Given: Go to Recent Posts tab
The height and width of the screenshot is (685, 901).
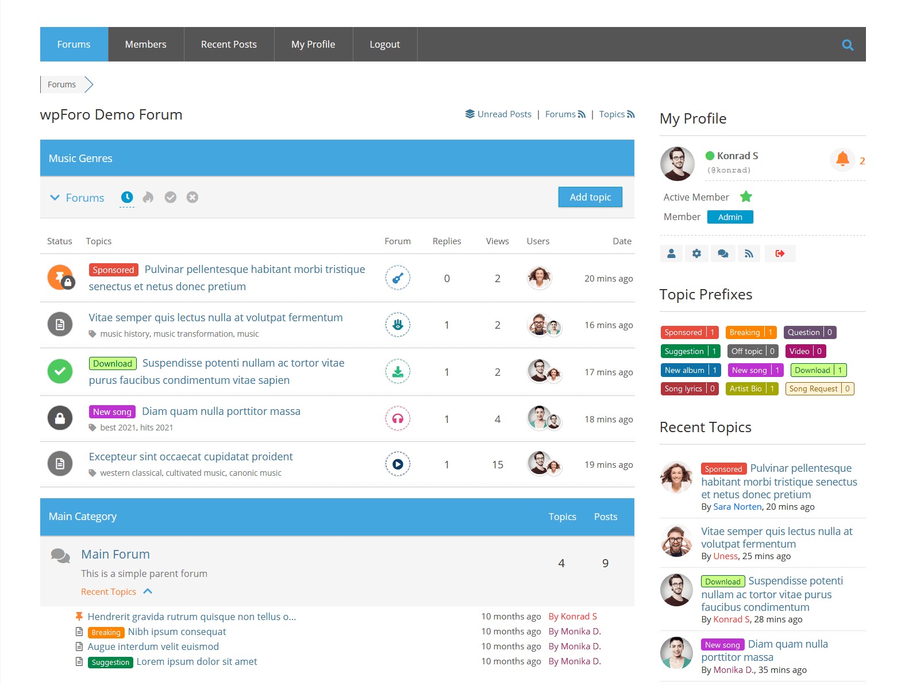Looking at the screenshot, I should [x=229, y=44].
